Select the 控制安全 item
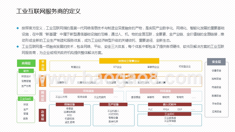This screenshot has width=235, height=132. tap(216, 79)
